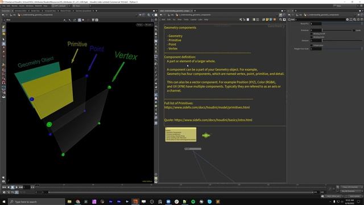Click the Houdini icon on taskbar

pyautogui.click(x=135, y=202)
